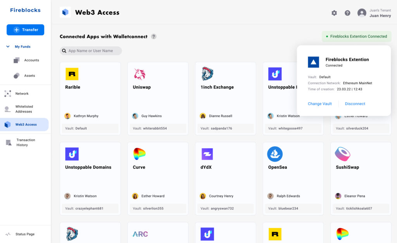Screen dimensions: 397x243
Task: Click the SushiSwap logo icon
Action: coord(343,154)
